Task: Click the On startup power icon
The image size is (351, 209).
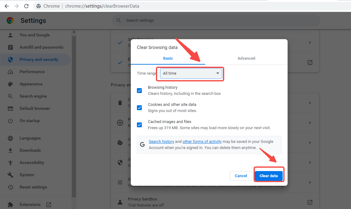Action: point(10,121)
